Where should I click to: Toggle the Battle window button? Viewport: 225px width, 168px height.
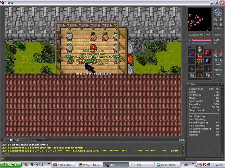point(200,35)
